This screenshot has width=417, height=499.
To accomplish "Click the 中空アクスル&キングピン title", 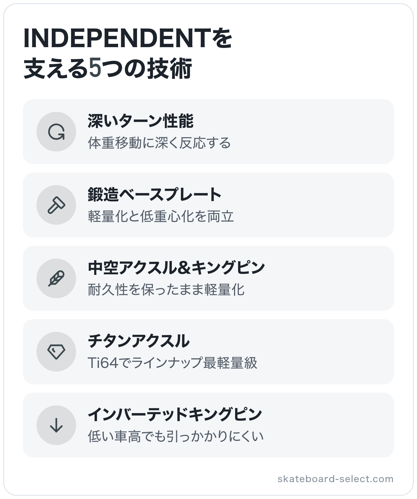I will coord(176,268).
